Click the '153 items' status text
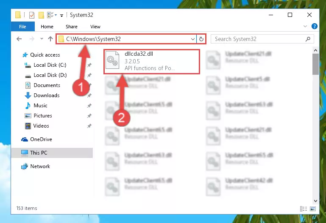This screenshot has height=223, width=326. tap(27, 208)
